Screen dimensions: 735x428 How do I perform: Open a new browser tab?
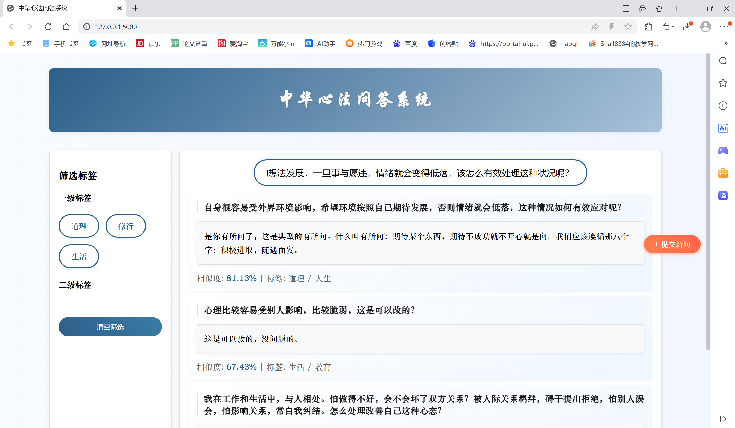tap(135, 8)
